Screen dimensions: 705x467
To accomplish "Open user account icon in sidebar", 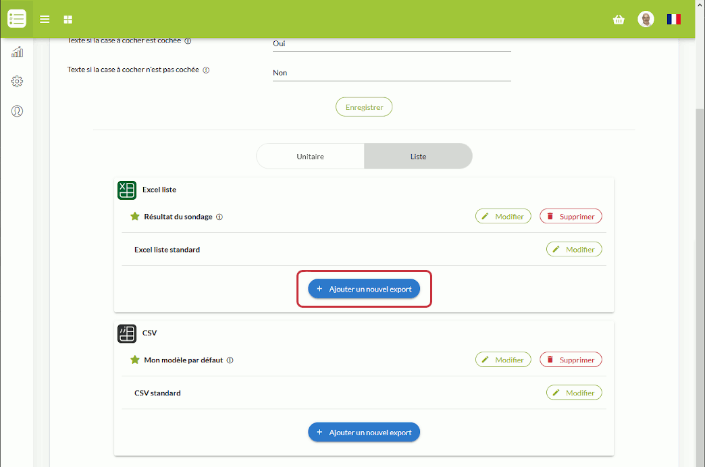I will pos(18,111).
